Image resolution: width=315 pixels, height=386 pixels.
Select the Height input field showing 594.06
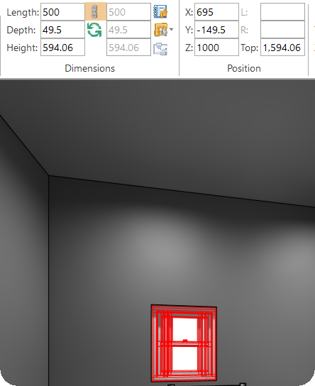62,48
